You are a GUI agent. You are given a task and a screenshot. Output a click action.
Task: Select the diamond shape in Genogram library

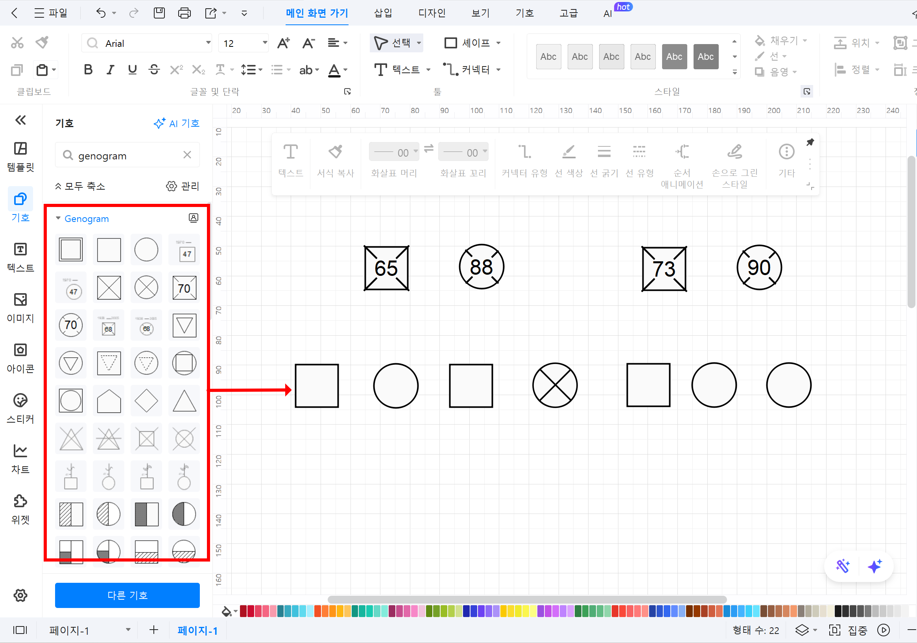(146, 401)
